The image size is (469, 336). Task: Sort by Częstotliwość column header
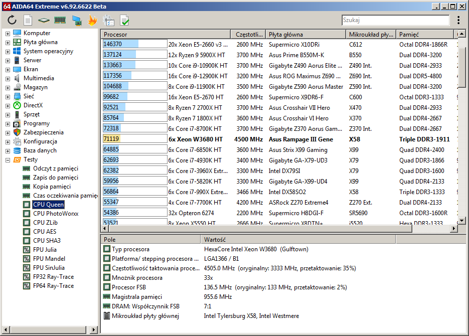(247, 35)
